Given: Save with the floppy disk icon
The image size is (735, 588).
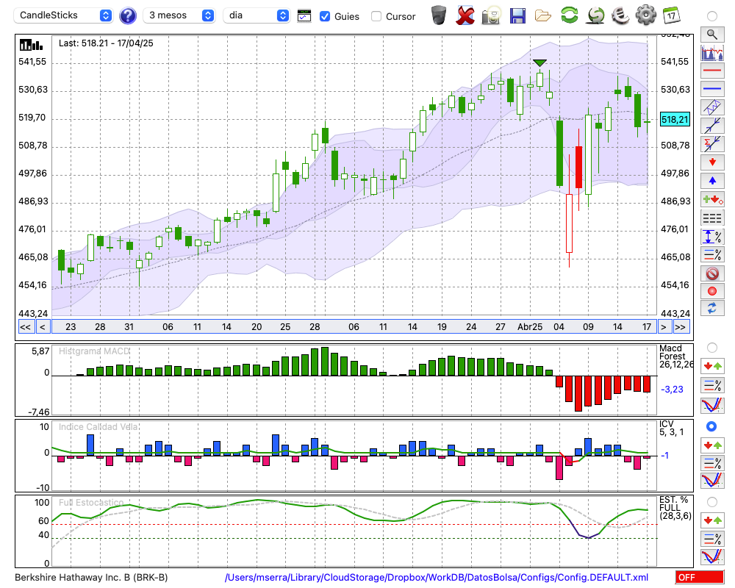Looking at the screenshot, I should (517, 16).
